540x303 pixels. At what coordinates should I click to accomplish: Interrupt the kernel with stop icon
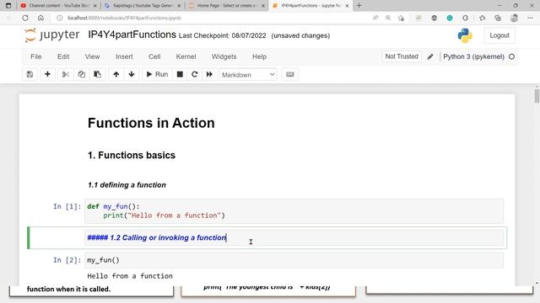[180, 74]
